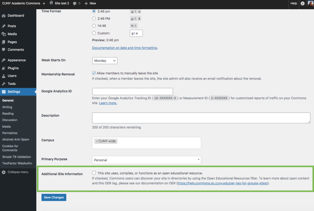Click the Tools wrench icon
Image resolution: width=314 pixels, height=211 pixels.
tap(4, 84)
